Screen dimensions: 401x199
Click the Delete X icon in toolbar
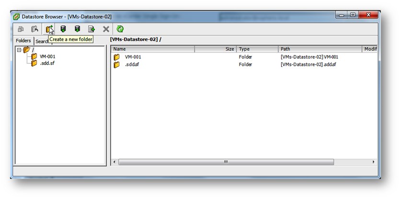(x=106, y=29)
